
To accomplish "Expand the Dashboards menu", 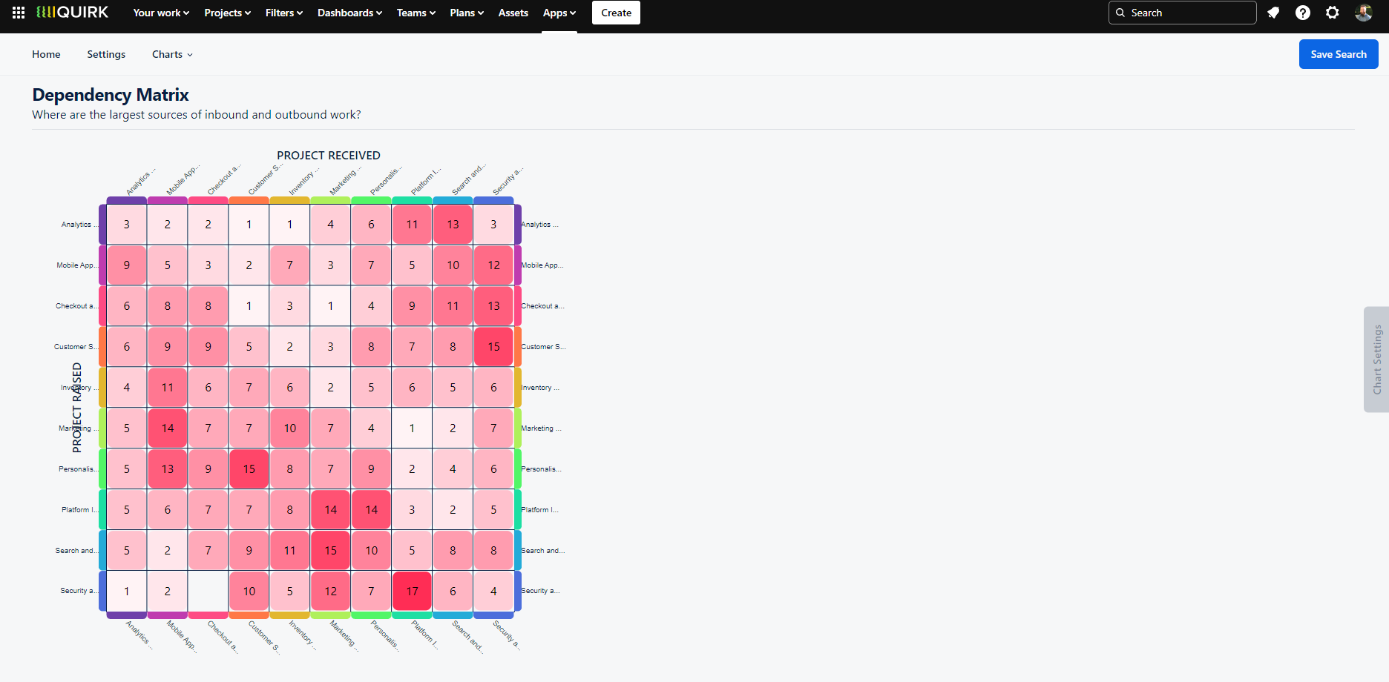I will tap(350, 13).
